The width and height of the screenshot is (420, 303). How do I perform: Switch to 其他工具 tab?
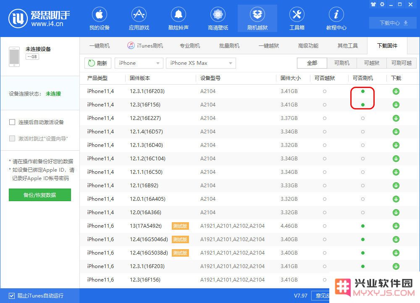click(x=348, y=45)
